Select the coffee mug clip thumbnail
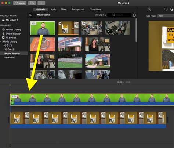 point(43,44)
